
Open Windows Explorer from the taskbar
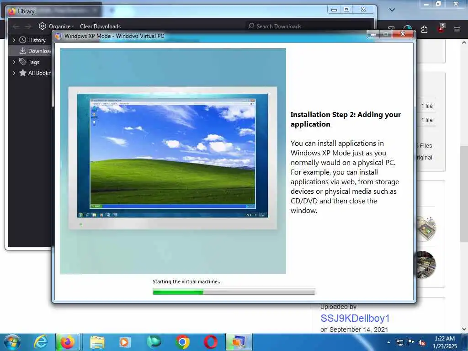pyautogui.click(x=97, y=342)
